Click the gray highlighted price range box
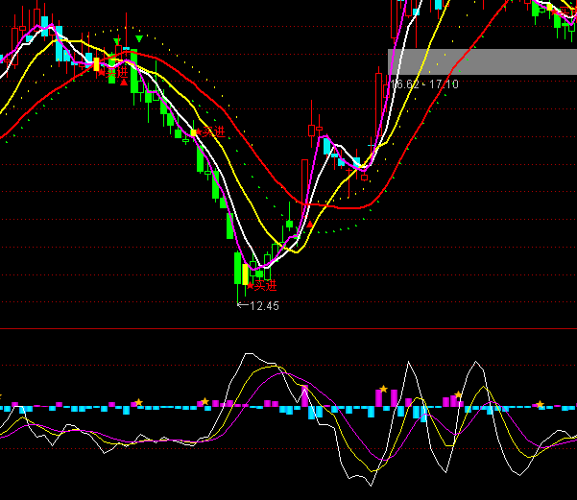The width and height of the screenshot is (577, 500). [x=482, y=61]
